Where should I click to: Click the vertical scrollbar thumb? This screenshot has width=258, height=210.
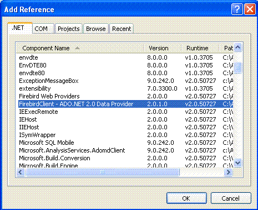click(237, 67)
